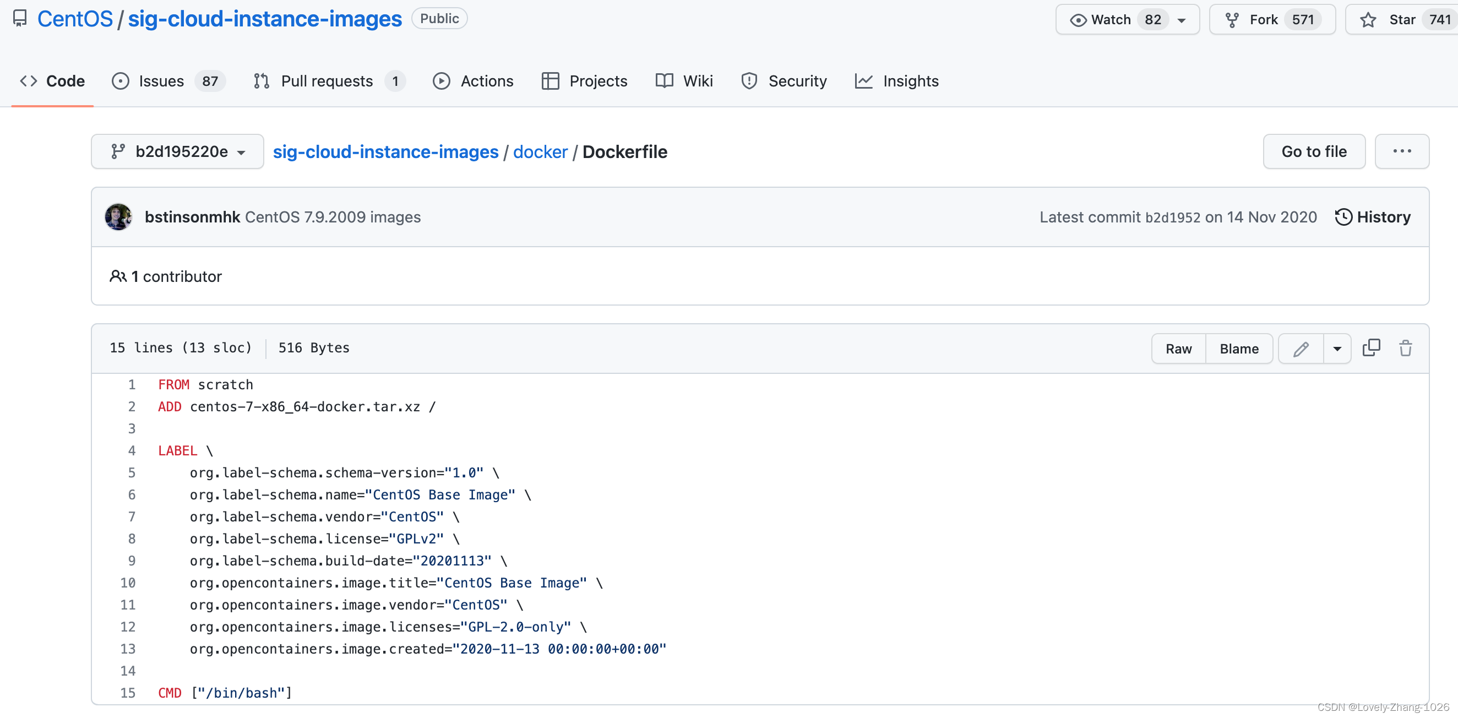Open the History link
Screen dimensions: 1458x718
pos(1373,217)
